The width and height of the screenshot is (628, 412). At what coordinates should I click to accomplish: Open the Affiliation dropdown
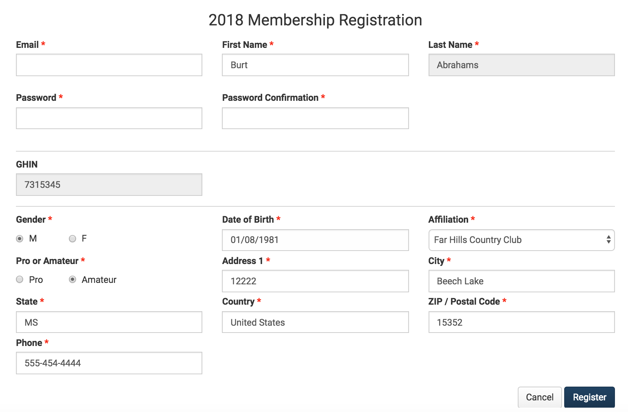tap(521, 240)
